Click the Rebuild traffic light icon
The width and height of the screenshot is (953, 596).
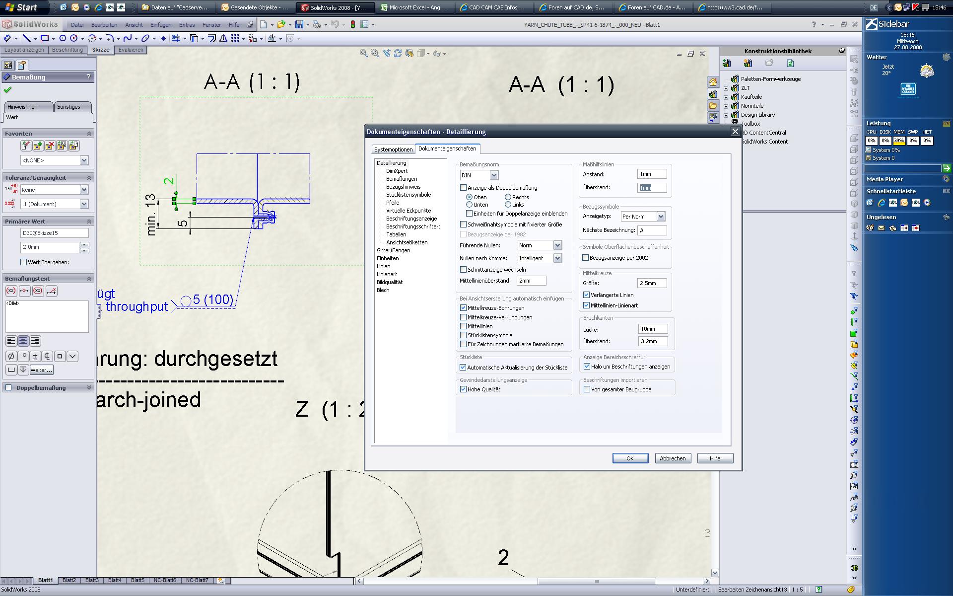353,24
